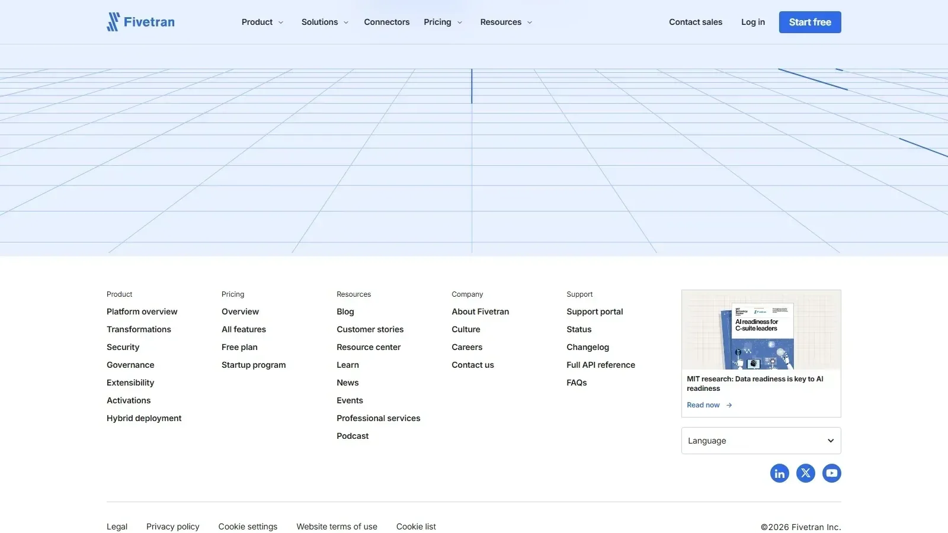The image size is (948, 533).
Task: Open Fivetran's YouTube channel icon
Action: click(831, 473)
